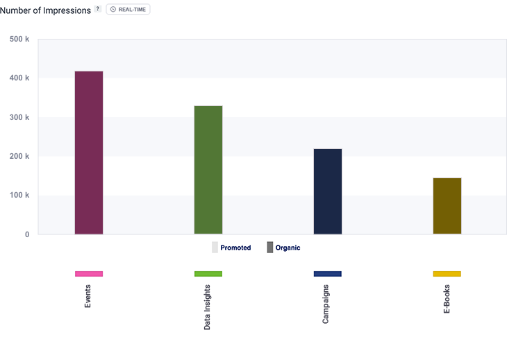Screen dimensions: 507x337
Task: Select the maroon Events bar
Action: click(89, 153)
